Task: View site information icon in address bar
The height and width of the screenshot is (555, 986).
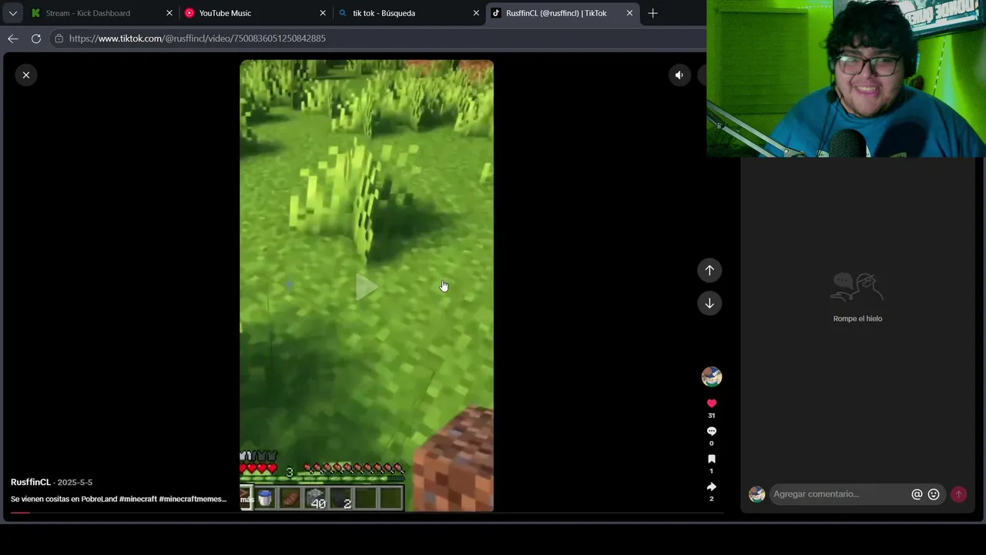Action: tap(59, 39)
